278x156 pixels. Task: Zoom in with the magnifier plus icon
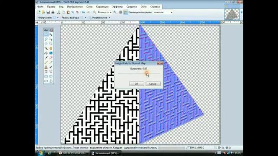(115, 13)
